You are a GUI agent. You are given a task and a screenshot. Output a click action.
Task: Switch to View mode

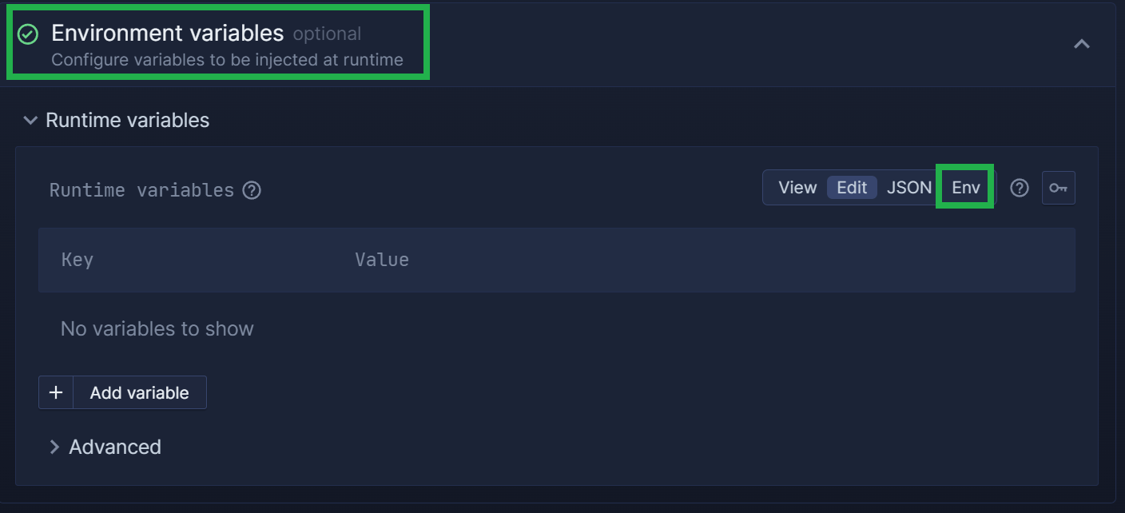(797, 187)
